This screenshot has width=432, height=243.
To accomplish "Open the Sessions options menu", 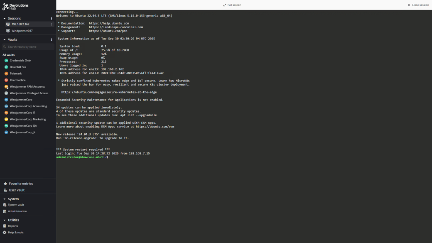I will click(51, 18).
